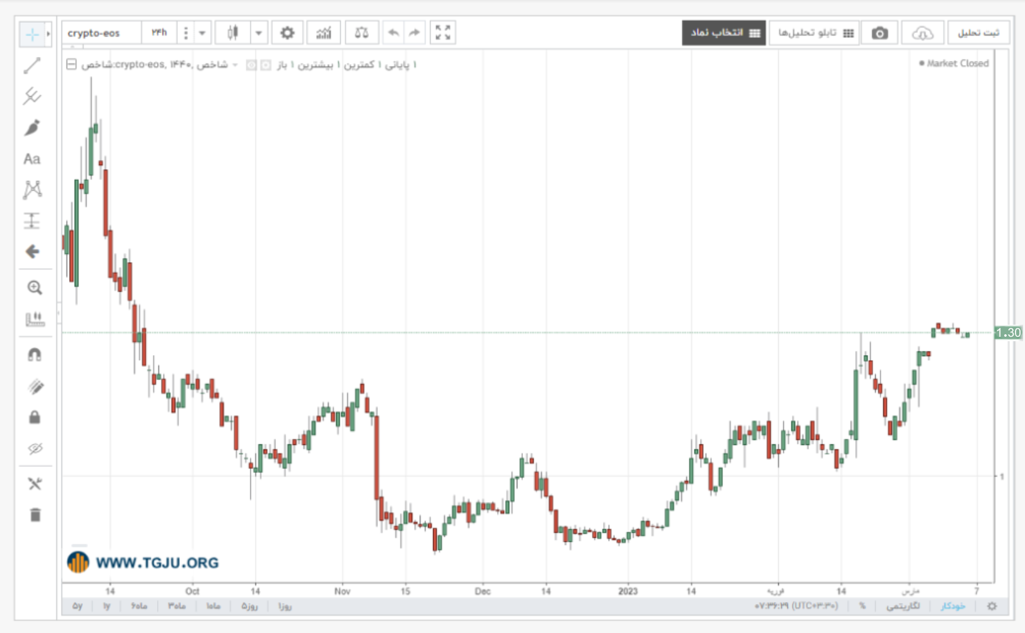Select the text annotation tool
Image resolution: width=1025 pixels, height=633 pixels.
[32, 159]
